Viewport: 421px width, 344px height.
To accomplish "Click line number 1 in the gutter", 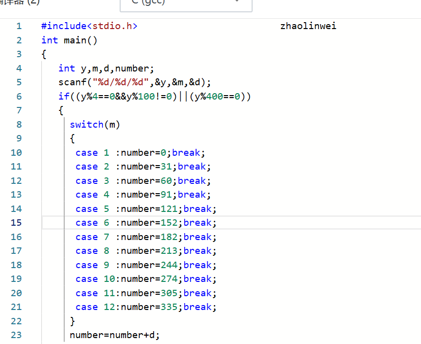I will tap(19, 26).
